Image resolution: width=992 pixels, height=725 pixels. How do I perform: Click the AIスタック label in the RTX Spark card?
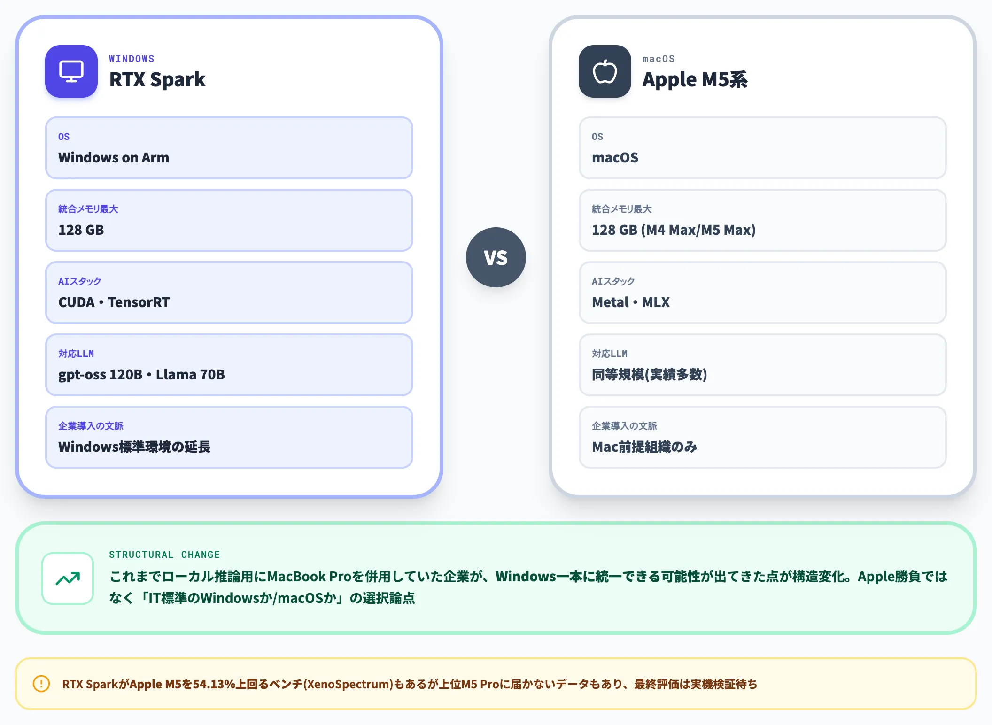pyautogui.click(x=80, y=281)
